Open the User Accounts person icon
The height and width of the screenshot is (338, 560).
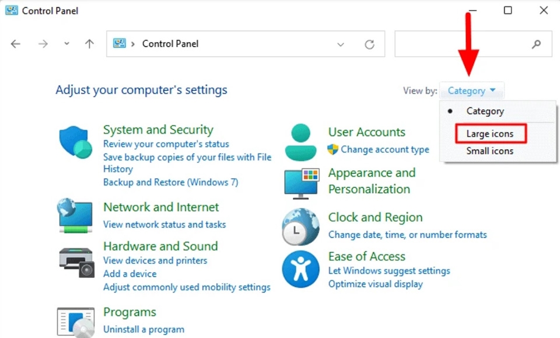pos(301,142)
